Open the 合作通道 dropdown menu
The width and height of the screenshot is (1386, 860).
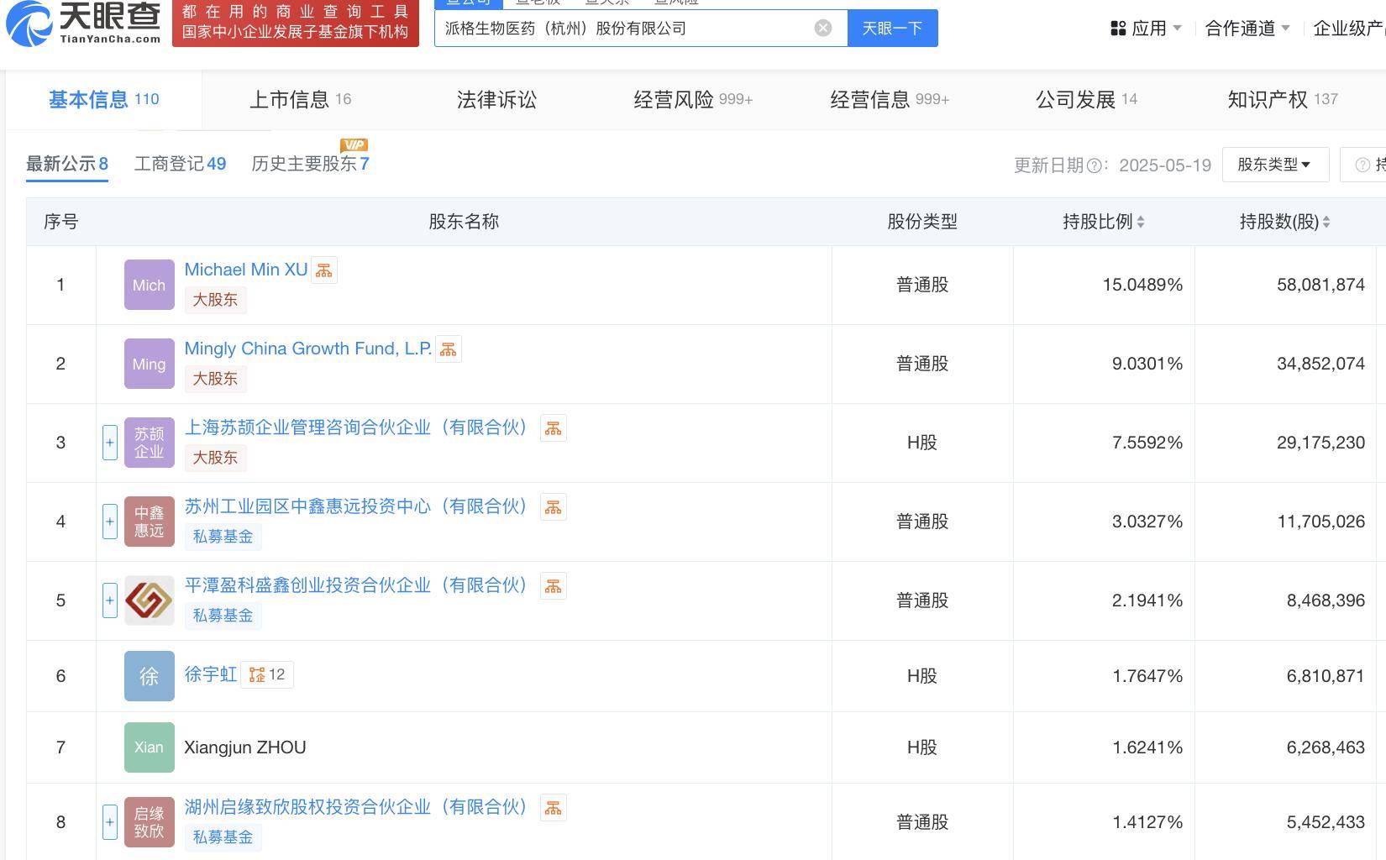tap(1247, 29)
